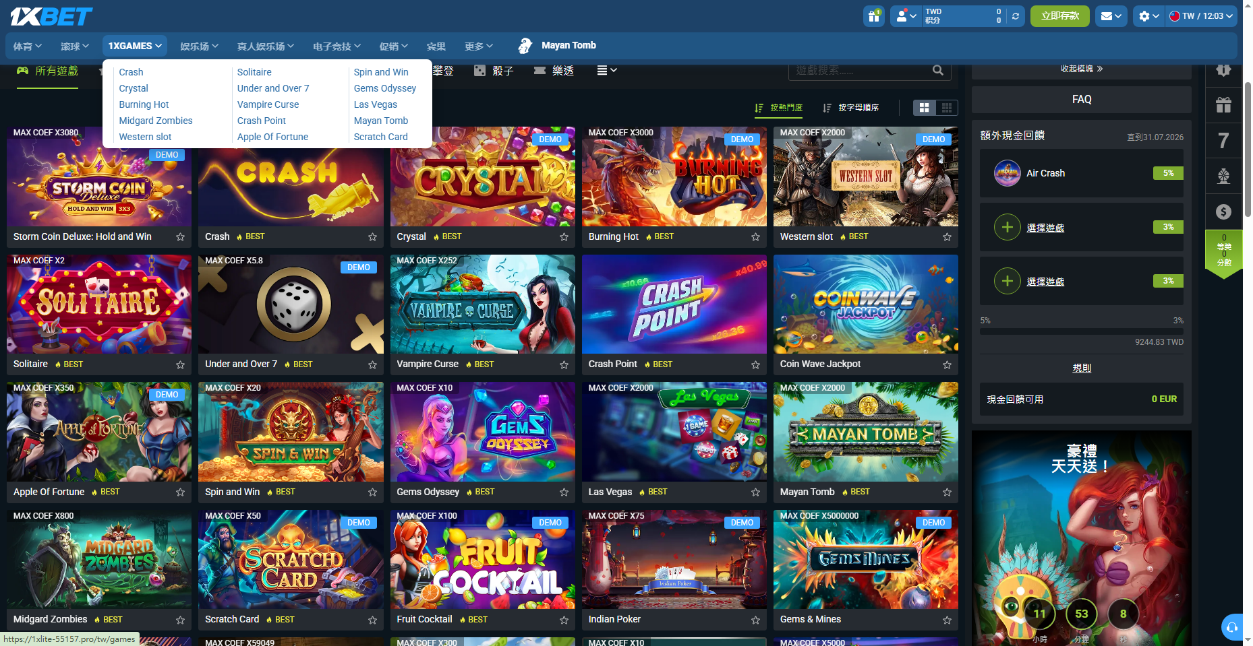This screenshot has width=1253, height=646.
Task: Open the Air Crash cashback game
Action: 1082,173
